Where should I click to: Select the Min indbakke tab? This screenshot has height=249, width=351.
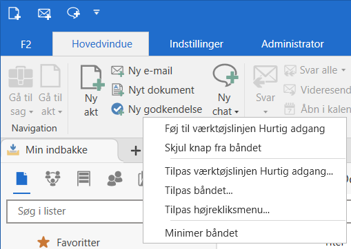59,150
